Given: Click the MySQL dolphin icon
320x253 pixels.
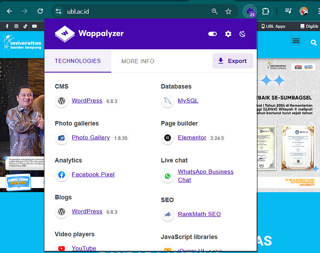Looking at the screenshot, I should coord(168,101).
